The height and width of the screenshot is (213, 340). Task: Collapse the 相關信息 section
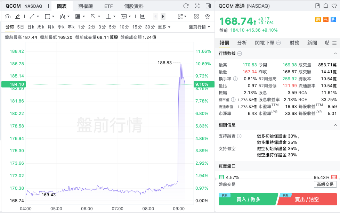[x=335, y=125]
